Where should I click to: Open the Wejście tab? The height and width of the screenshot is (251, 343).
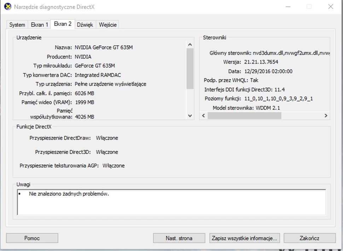point(107,25)
